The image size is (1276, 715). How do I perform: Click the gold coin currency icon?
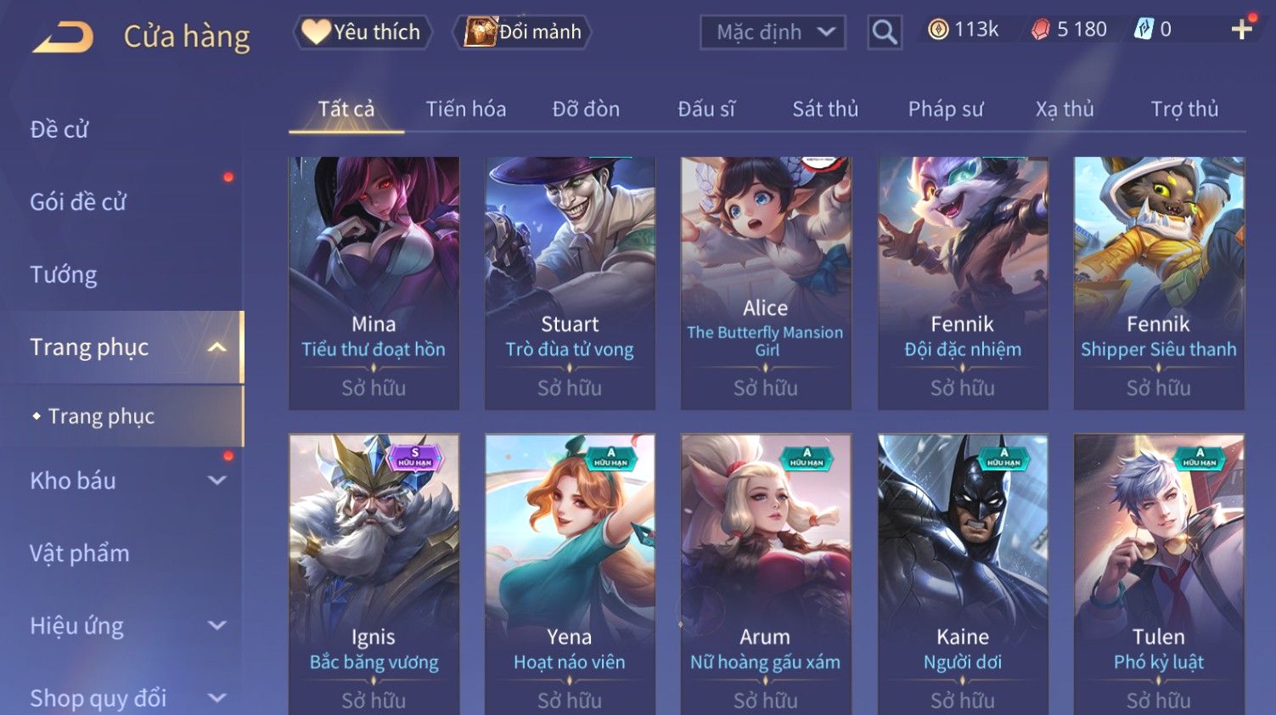(937, 30)
